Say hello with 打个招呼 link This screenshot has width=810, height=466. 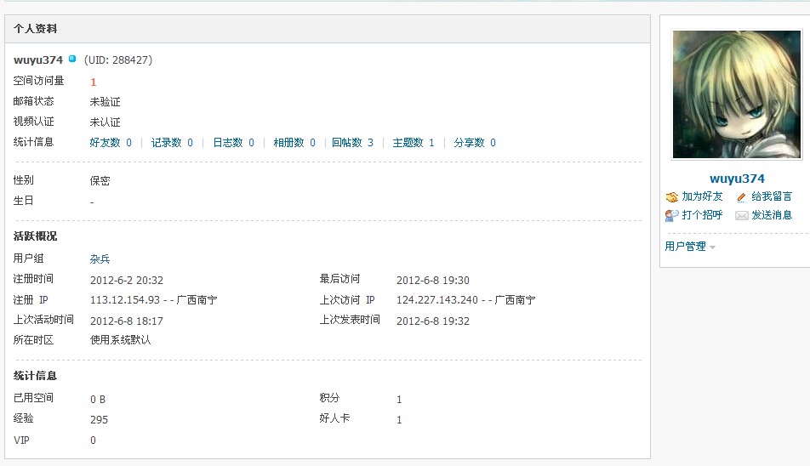(x=702, y=215)
